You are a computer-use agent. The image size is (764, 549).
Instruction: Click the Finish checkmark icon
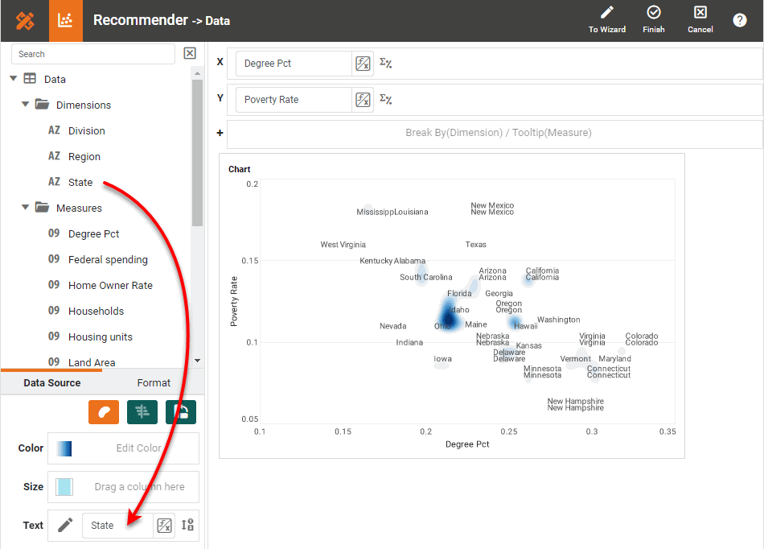[654, 13]
